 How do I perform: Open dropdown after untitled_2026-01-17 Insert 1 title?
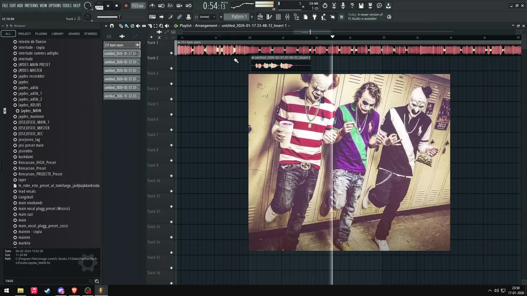point(289,26)
